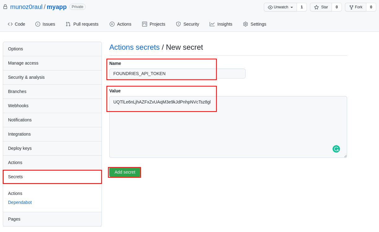Screen dimensions: 379x232
Task: Open Insights graph icon tab
Action: pyautogui.click(x=212, y=24)
